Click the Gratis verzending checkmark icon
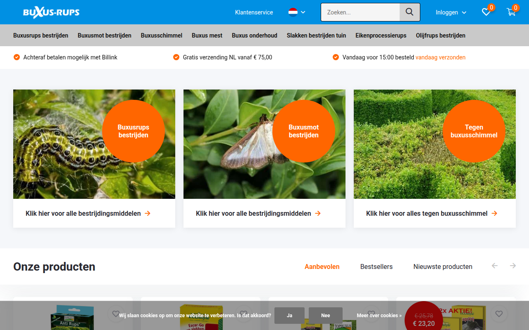This screenshot has height=330, width=529. pos(176,57)
